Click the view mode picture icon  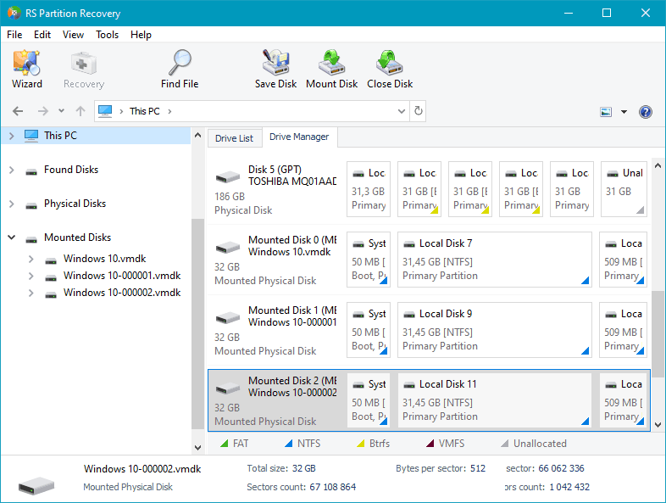point(606,112)
